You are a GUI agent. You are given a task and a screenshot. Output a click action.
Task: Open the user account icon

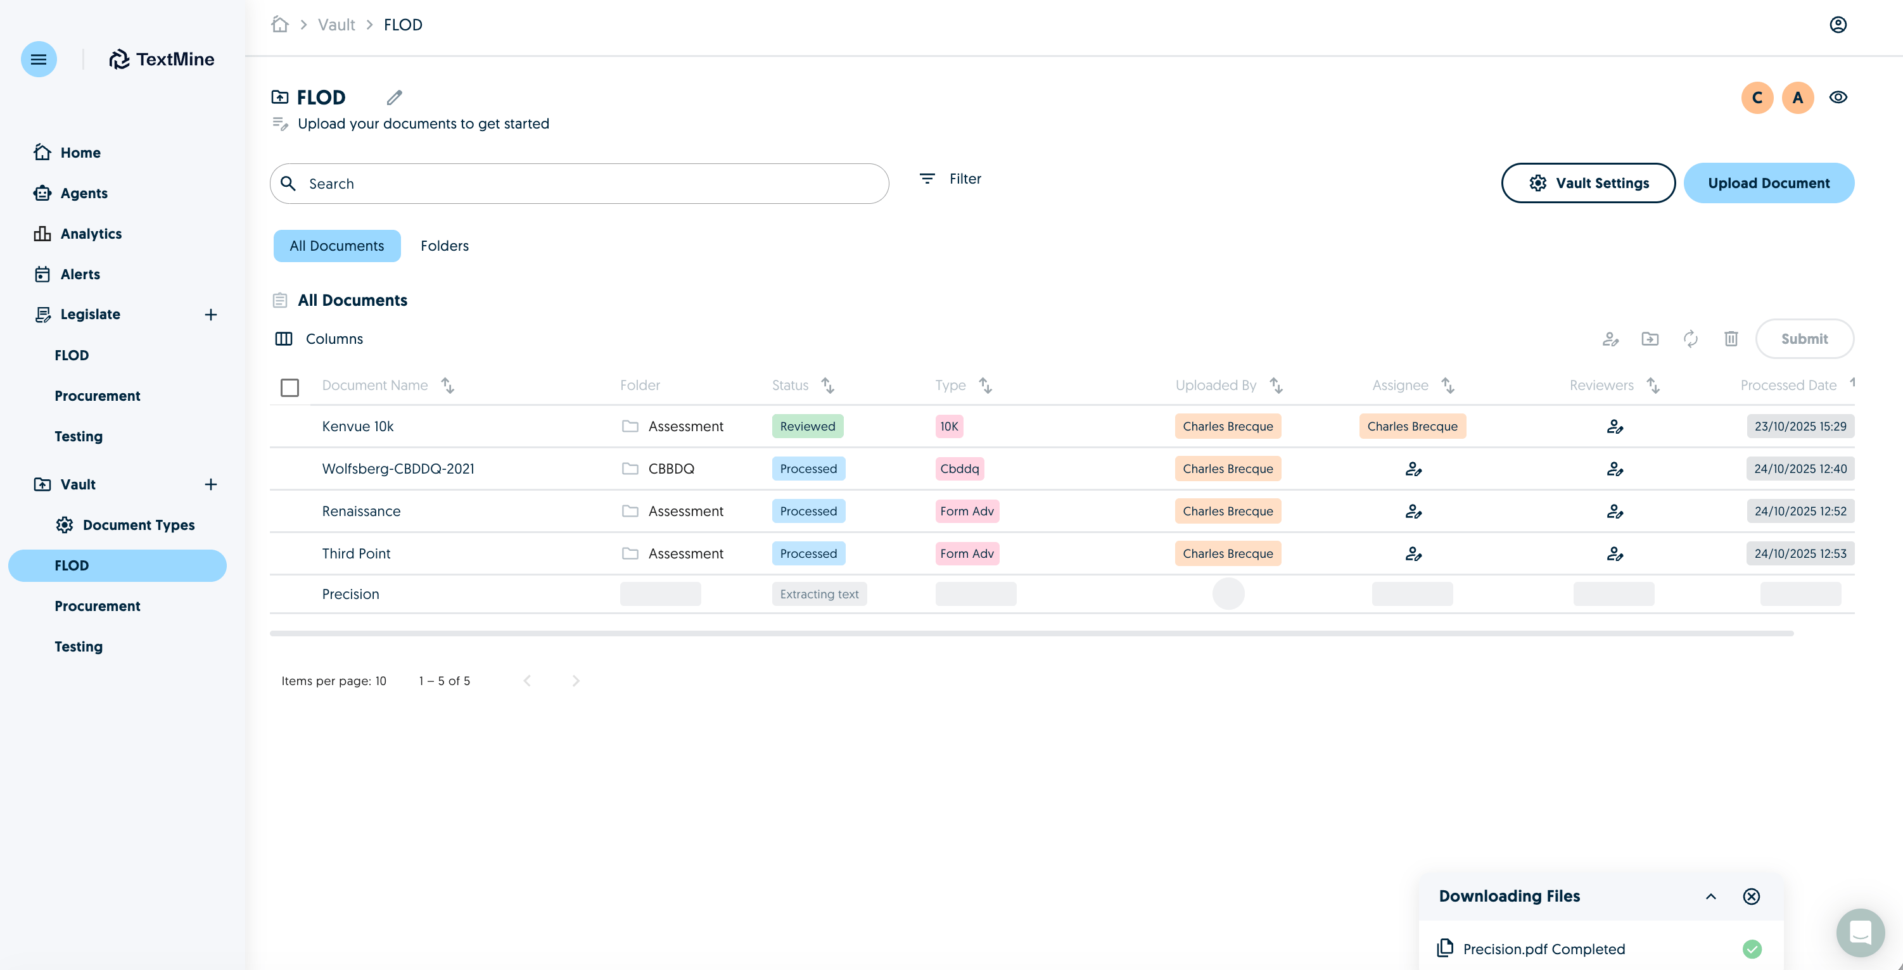coord(1838,24)
